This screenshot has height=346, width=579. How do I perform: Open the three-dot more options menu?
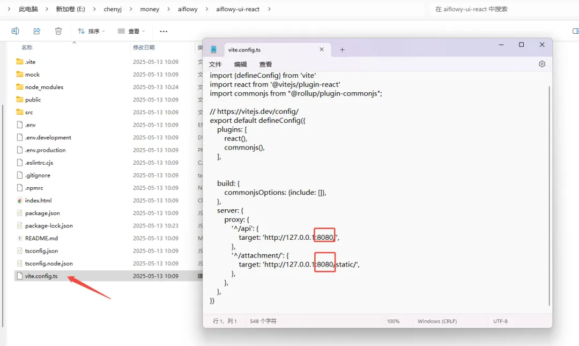point(164,32)
